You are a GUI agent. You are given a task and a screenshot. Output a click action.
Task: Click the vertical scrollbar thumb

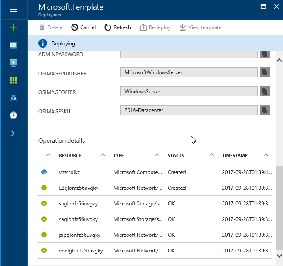click(x=279, y=208)
